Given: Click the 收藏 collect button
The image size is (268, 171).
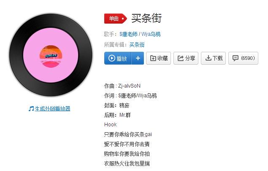Looking at the screenshot, I should pos(158,58).
